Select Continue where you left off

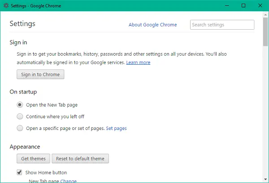tap(20, 116)
